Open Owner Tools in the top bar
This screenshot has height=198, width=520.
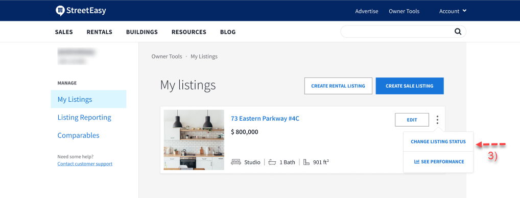coord(404,11)
